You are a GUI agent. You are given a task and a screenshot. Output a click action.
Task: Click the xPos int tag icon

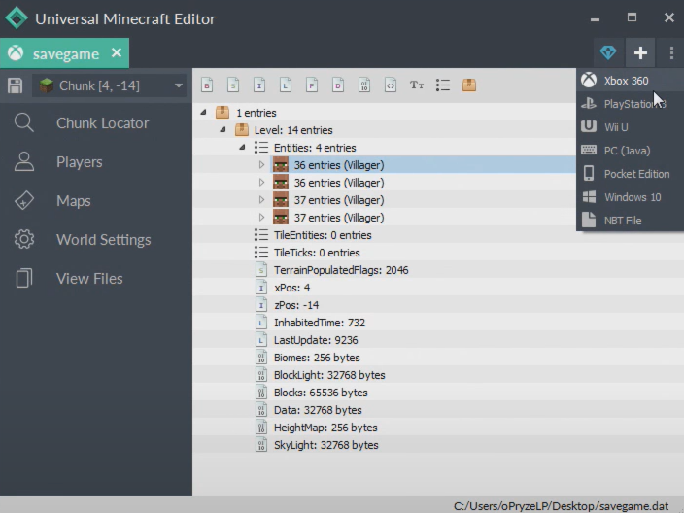(x=260, y=288)
